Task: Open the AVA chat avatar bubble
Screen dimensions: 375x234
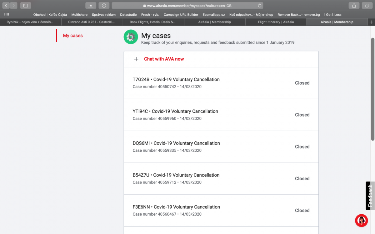Action: tap(361, 220)
